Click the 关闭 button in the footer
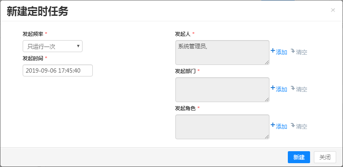 325,157
